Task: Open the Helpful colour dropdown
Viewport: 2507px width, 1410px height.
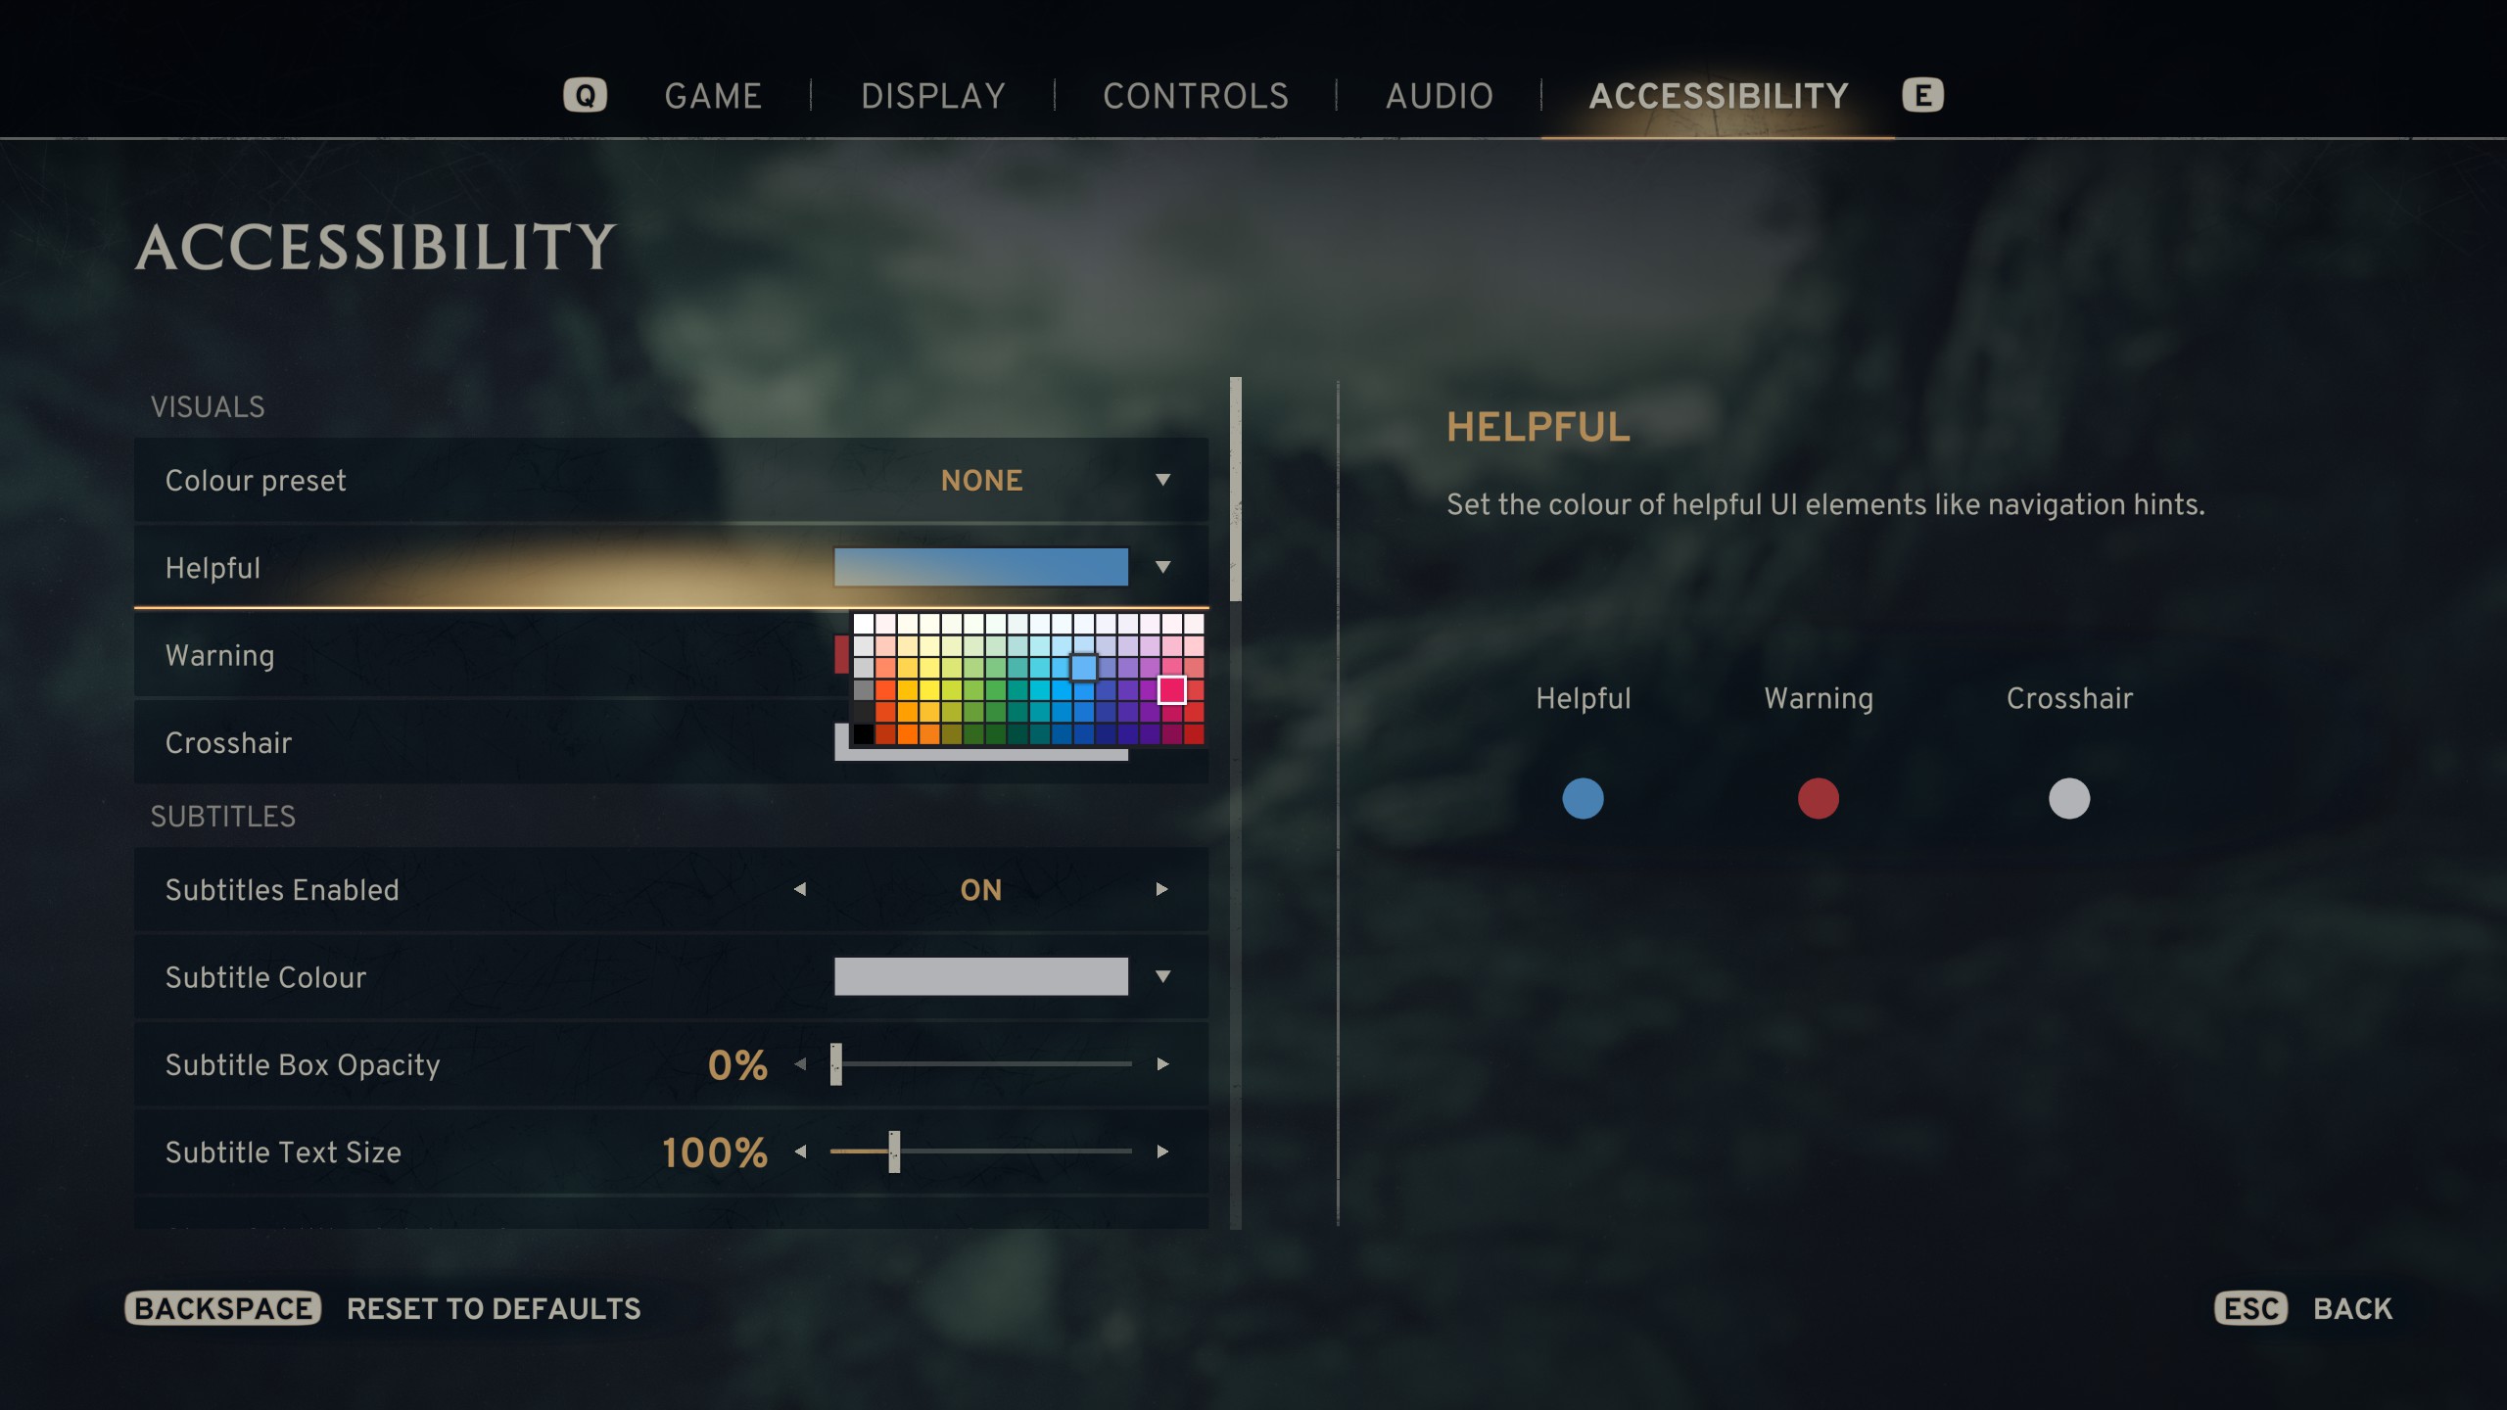Action: pyautogui.click(x=1164, y=566)
